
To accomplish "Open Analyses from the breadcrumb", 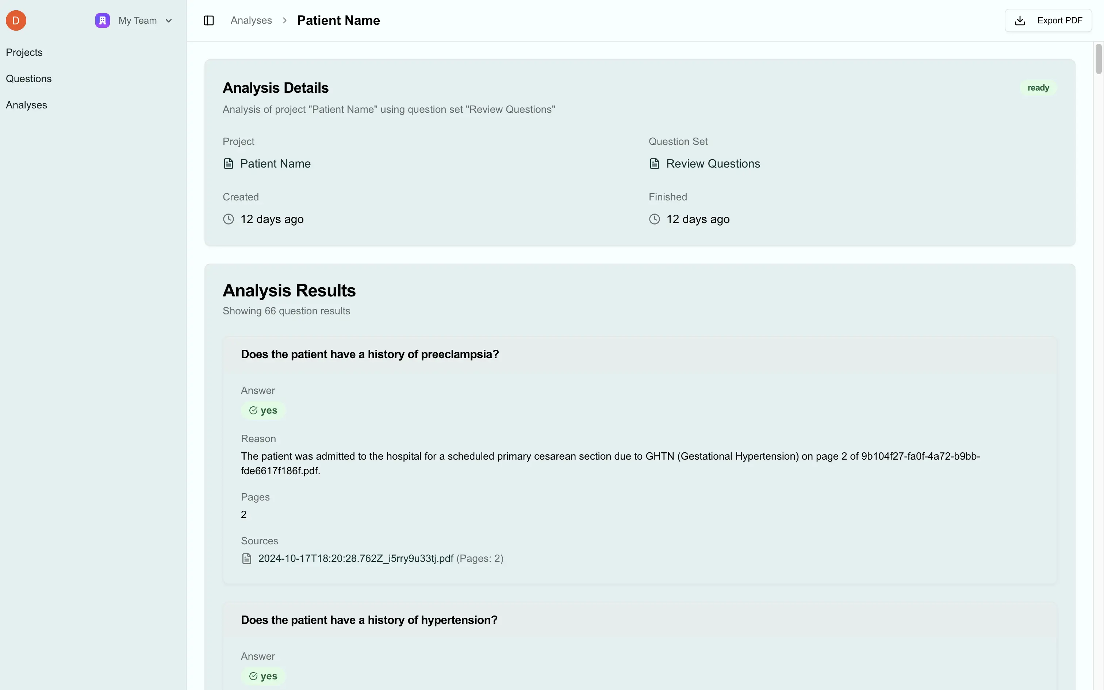I will click(x=250, y=20).
